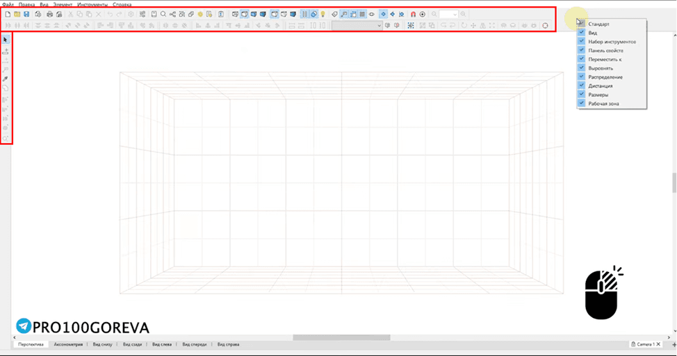
Task: Expand the wide gray combo box in second toolbar row
Action: 357,26
